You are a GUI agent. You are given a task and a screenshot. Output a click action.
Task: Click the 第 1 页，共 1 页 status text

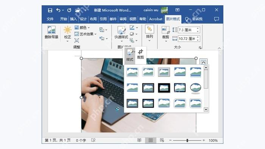(x=58, y=140)
